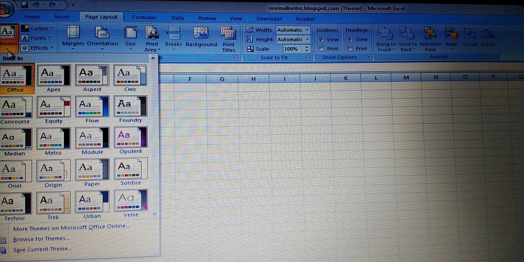The width and height of the screenshot is (524, 262).
Task: Toggle Headings View checkbox
Action: pos(350,39)
